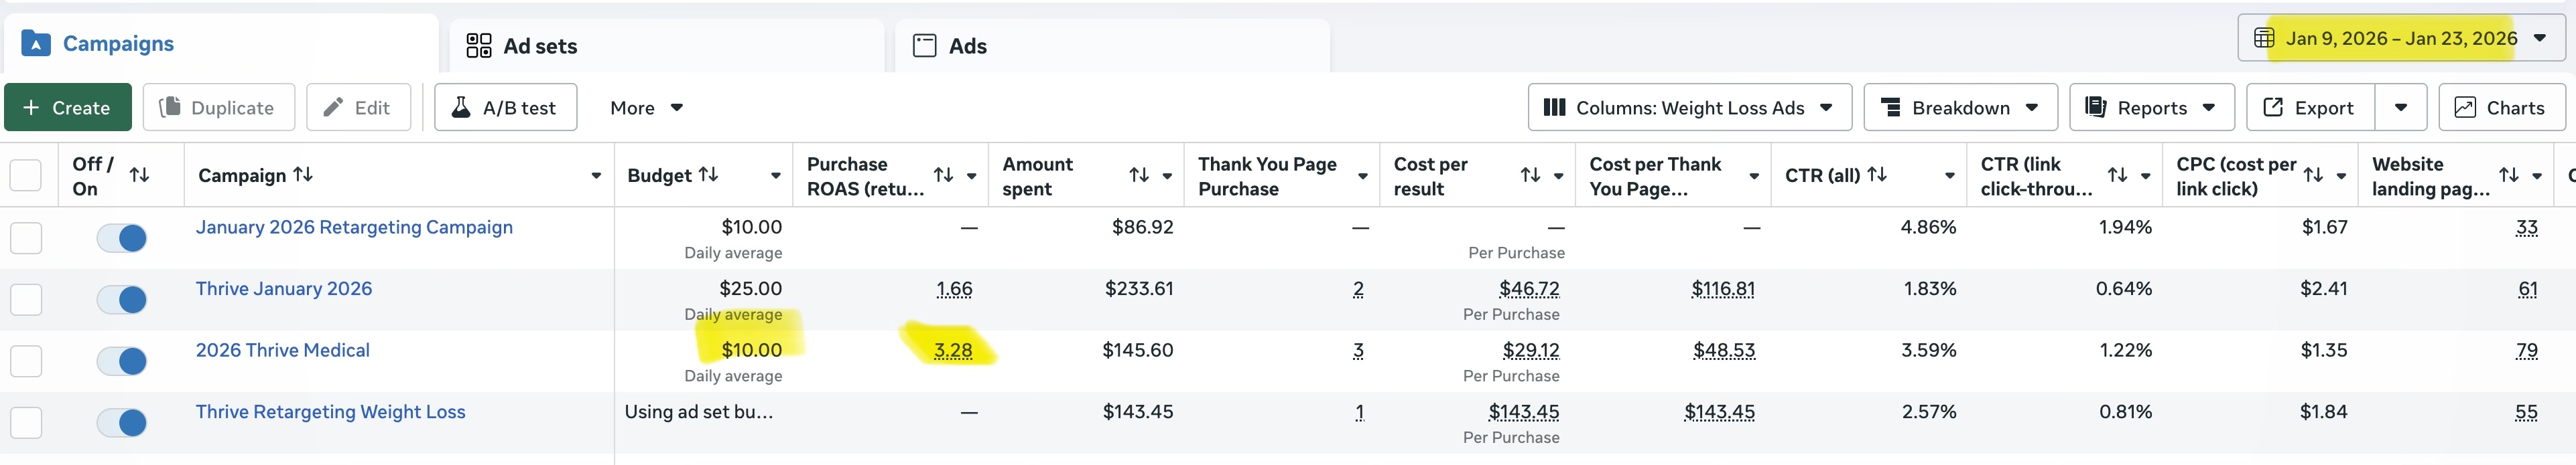Turn off January 2026 Retargeting Campaign toggle
The width and height of the screenshot is (2576, 465).
pos(122,238)
